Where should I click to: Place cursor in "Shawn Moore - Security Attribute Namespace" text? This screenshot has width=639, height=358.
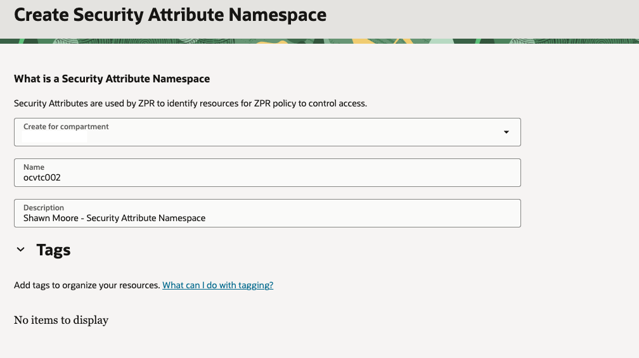click(114, 218)
